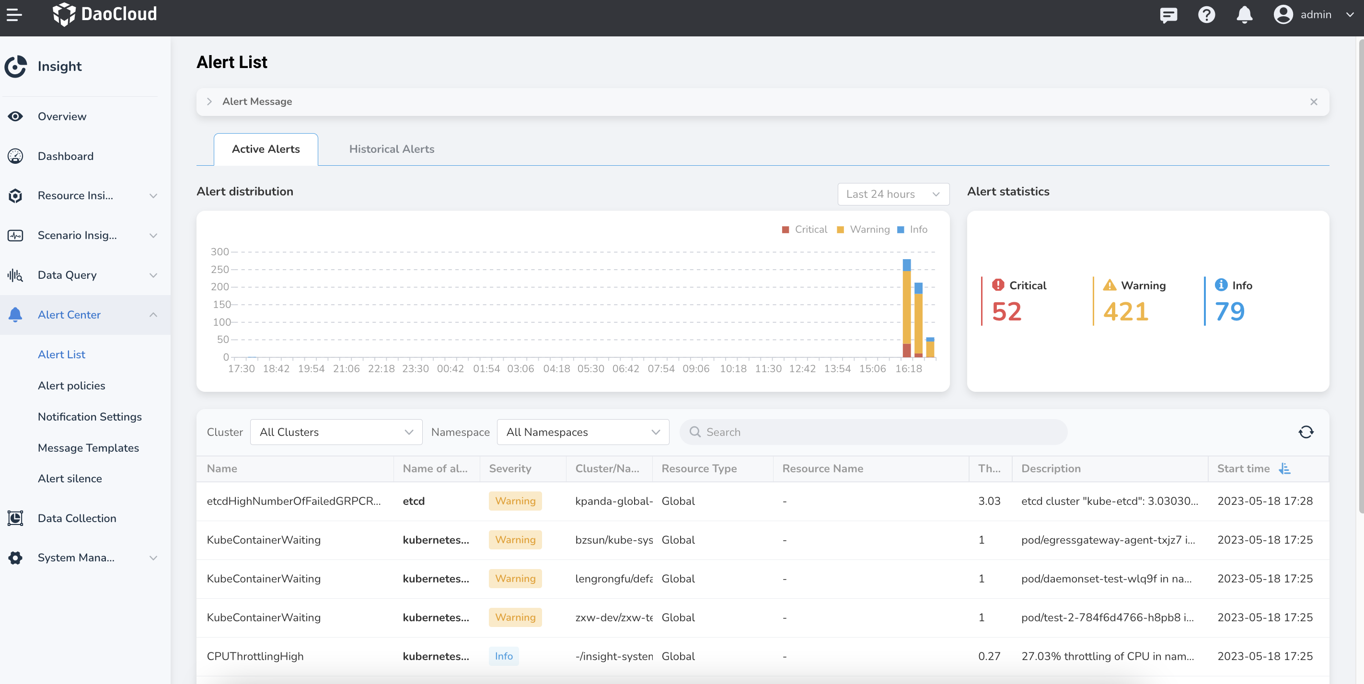Screen dimensions: 1364x684
Task: Open the help question mark icon
Action: [1206, 15]
